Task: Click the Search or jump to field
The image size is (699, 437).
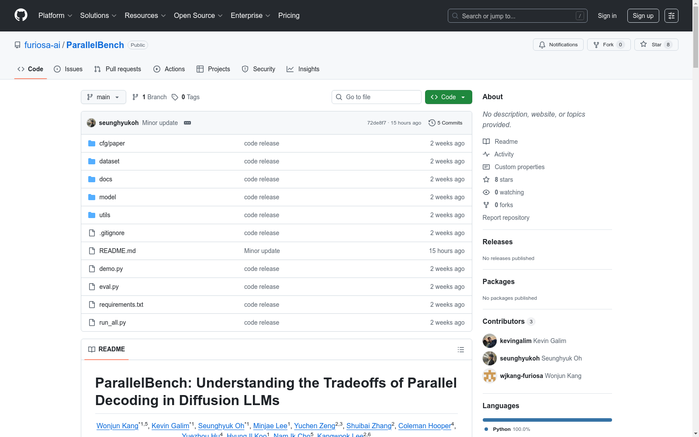Action: click(518, 16)
